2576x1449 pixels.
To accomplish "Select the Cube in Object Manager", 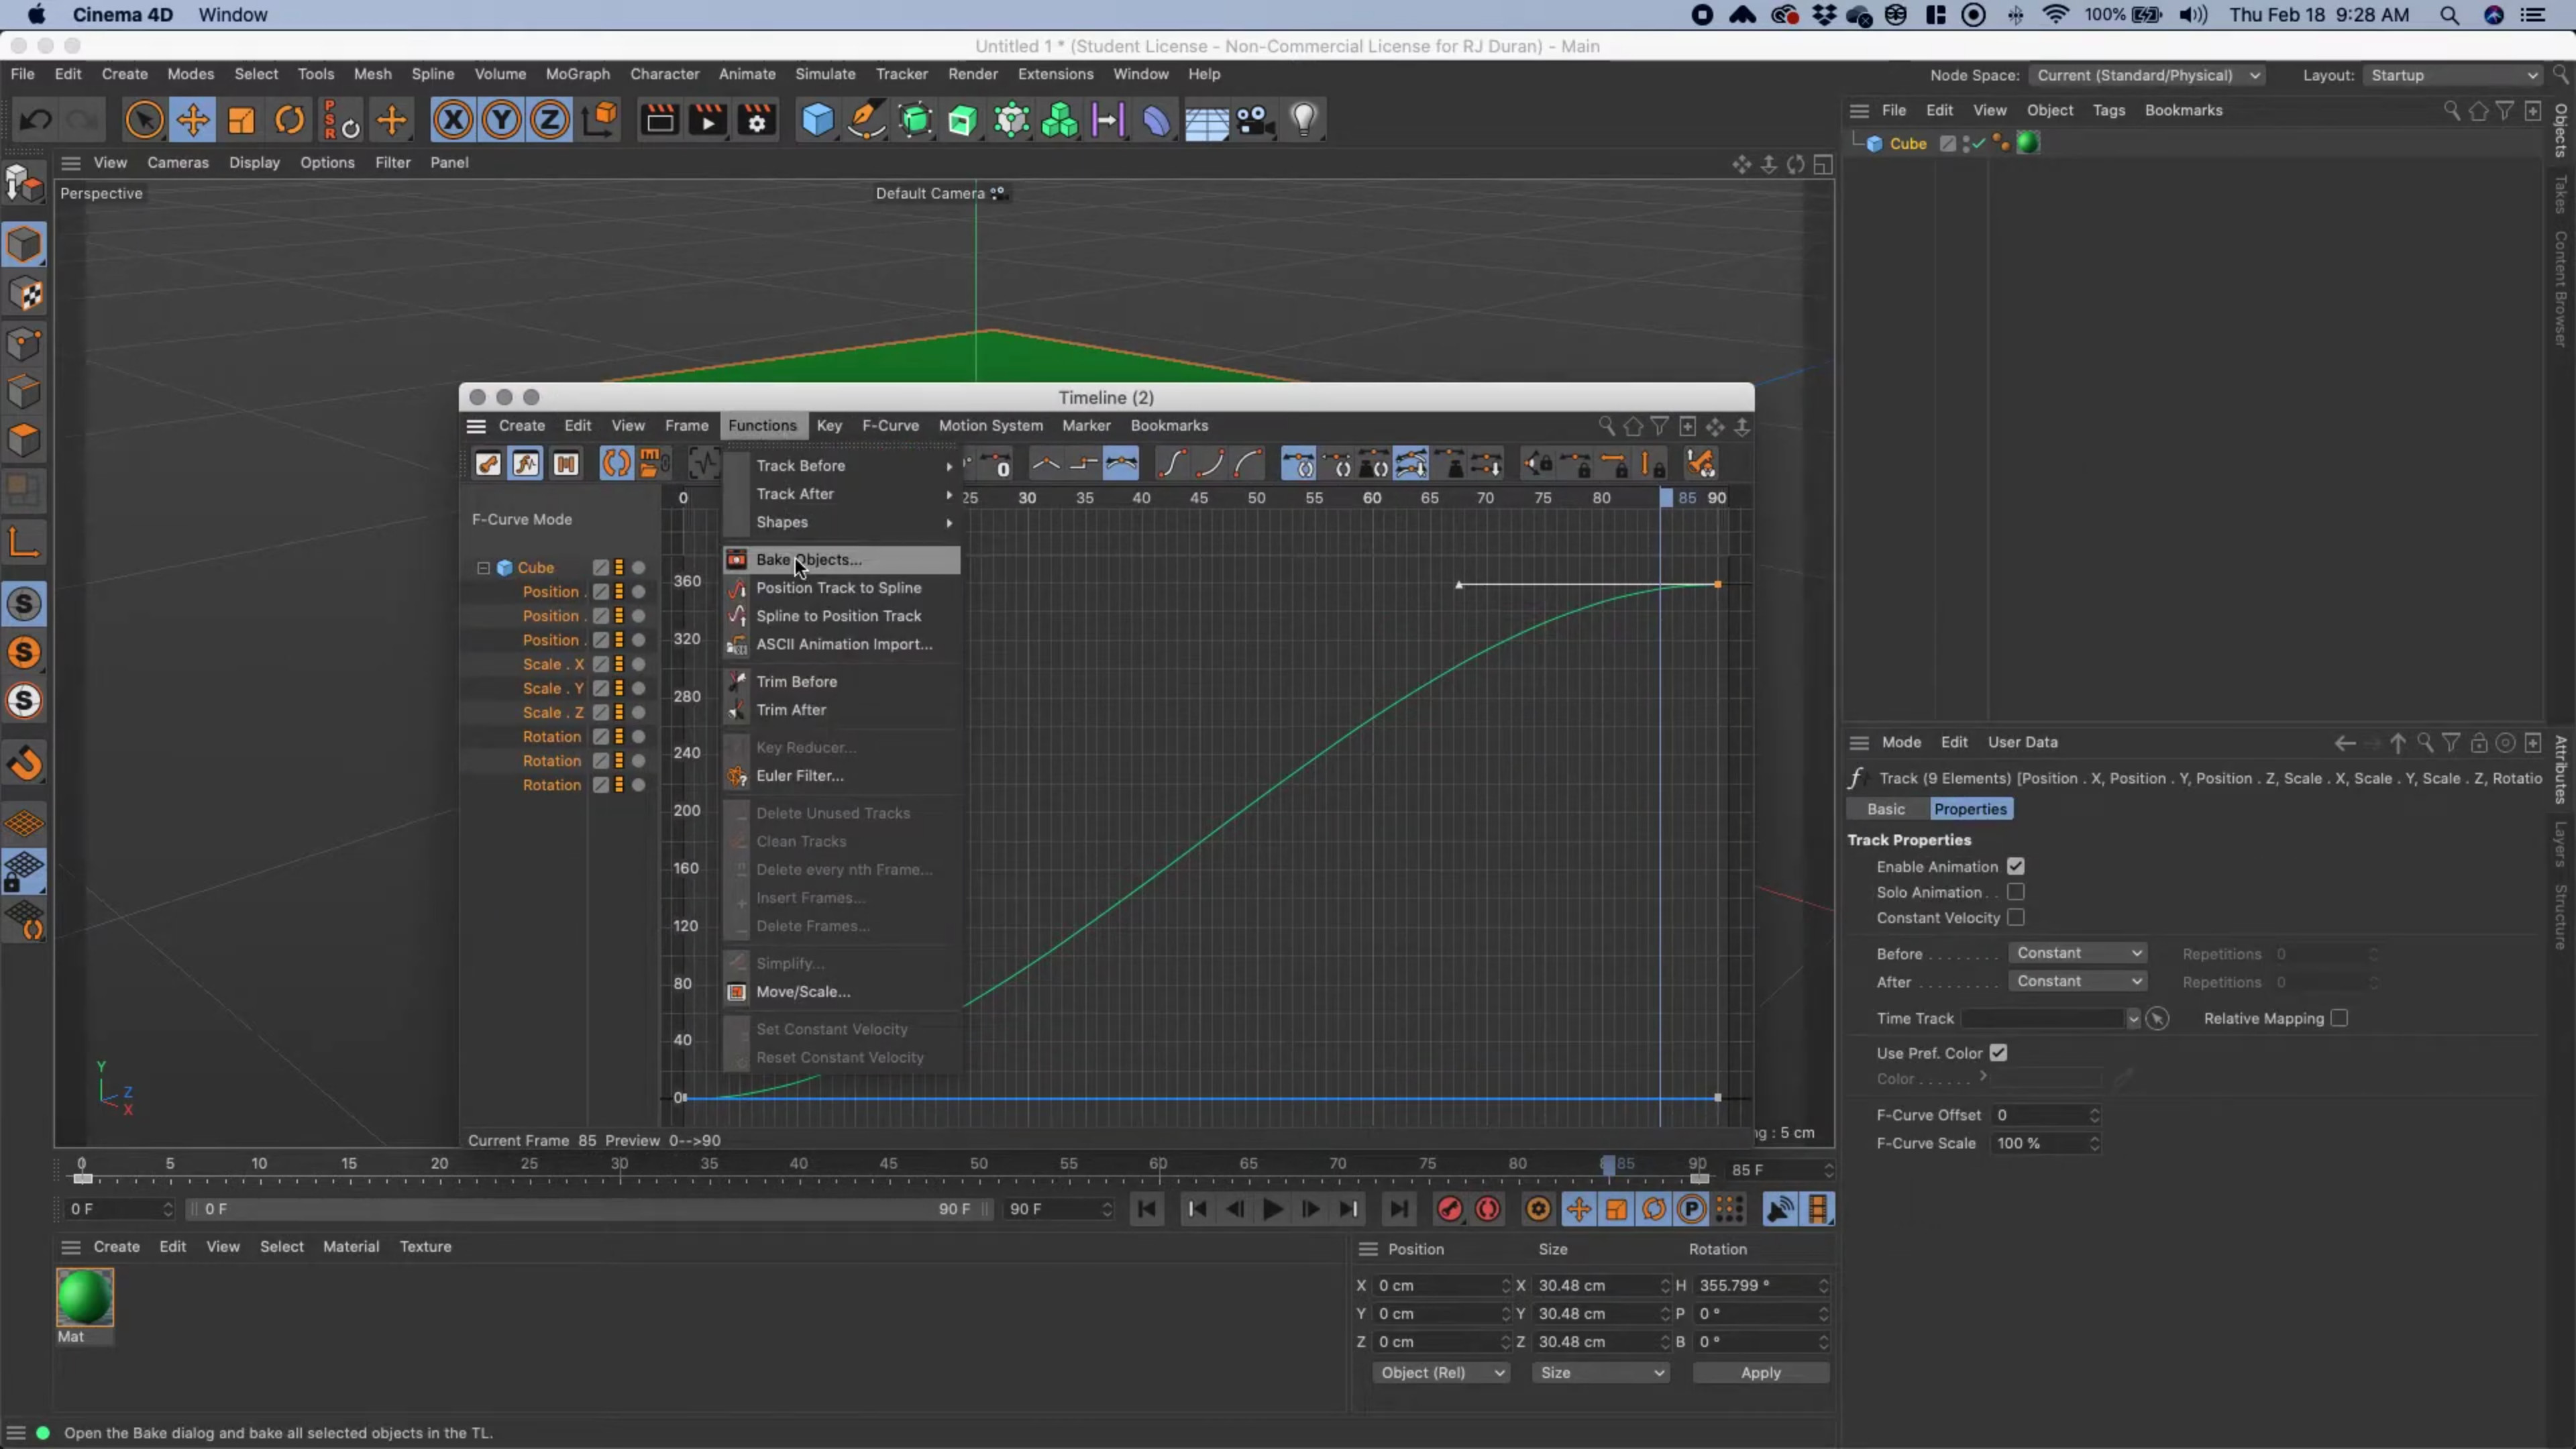I will [1907, 144].
